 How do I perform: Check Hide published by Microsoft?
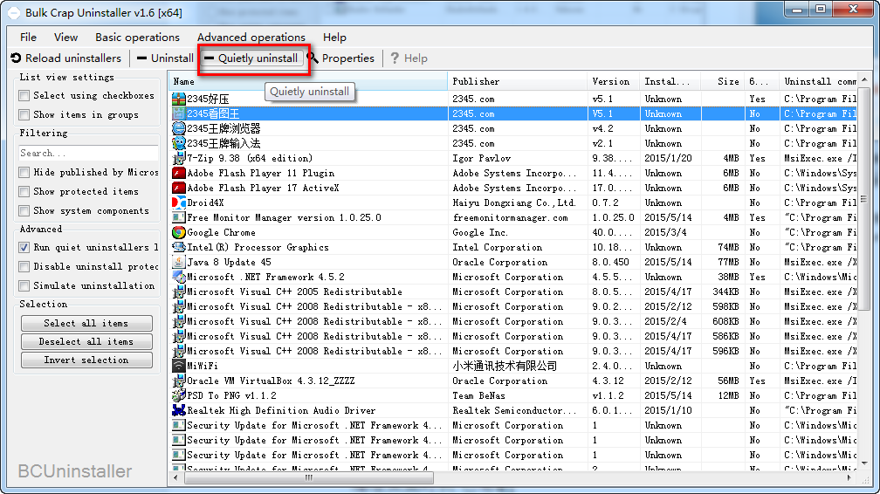(24, 172)
